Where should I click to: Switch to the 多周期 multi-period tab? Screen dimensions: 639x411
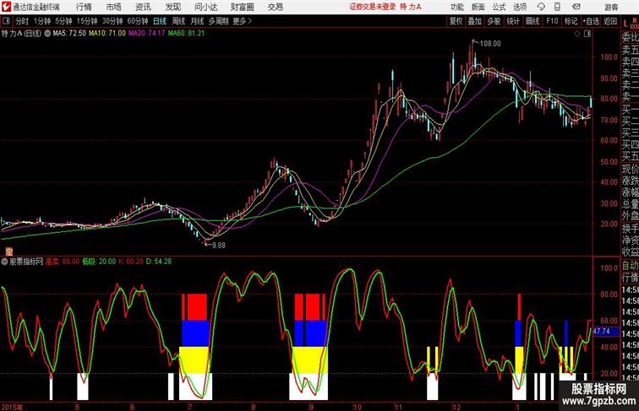(x=218, y=21)
